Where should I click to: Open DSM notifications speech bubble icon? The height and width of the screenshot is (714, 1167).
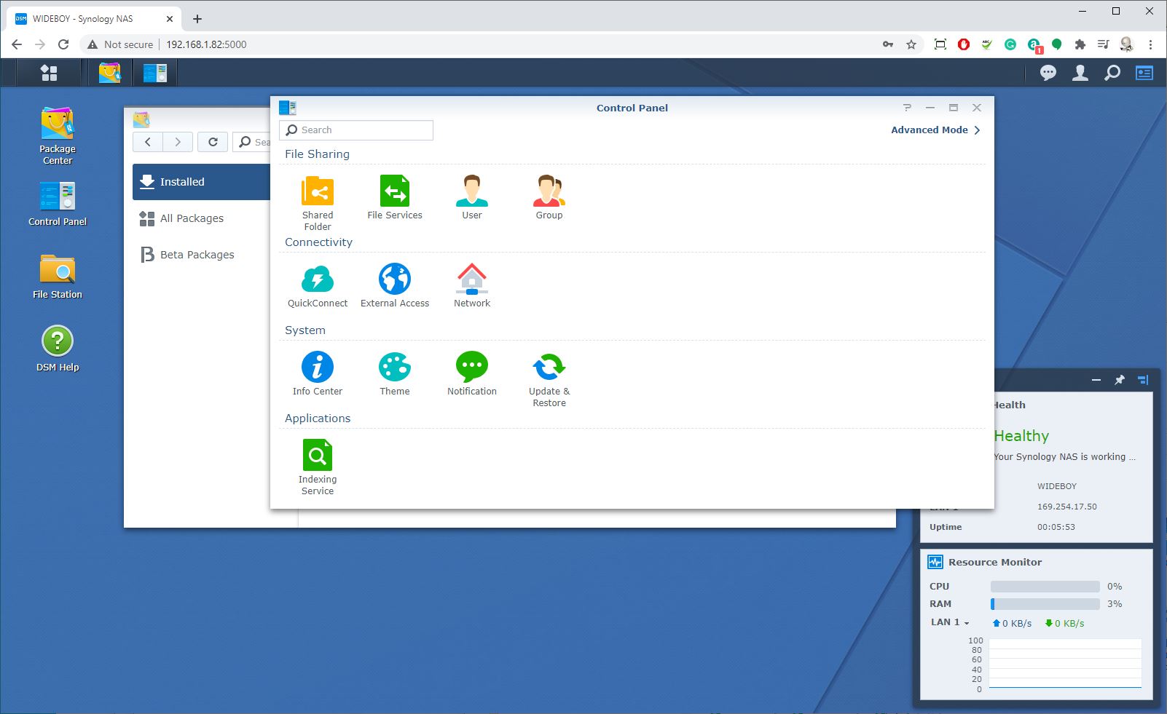1048,73
